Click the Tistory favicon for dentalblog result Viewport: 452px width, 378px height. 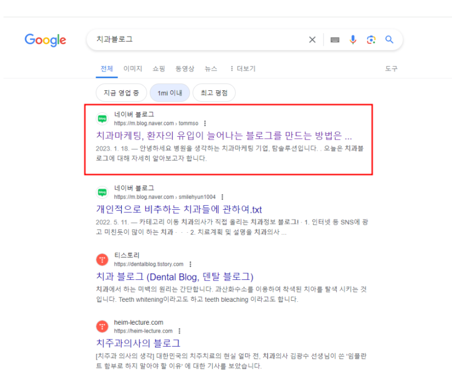102,260
